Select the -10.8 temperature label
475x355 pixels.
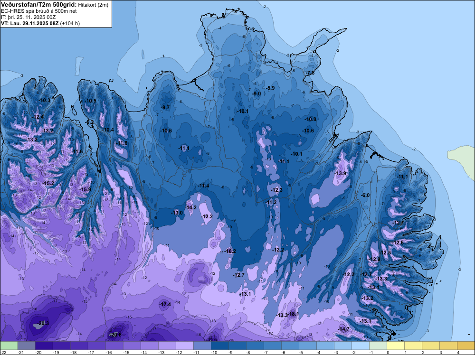tap(310, 119)
